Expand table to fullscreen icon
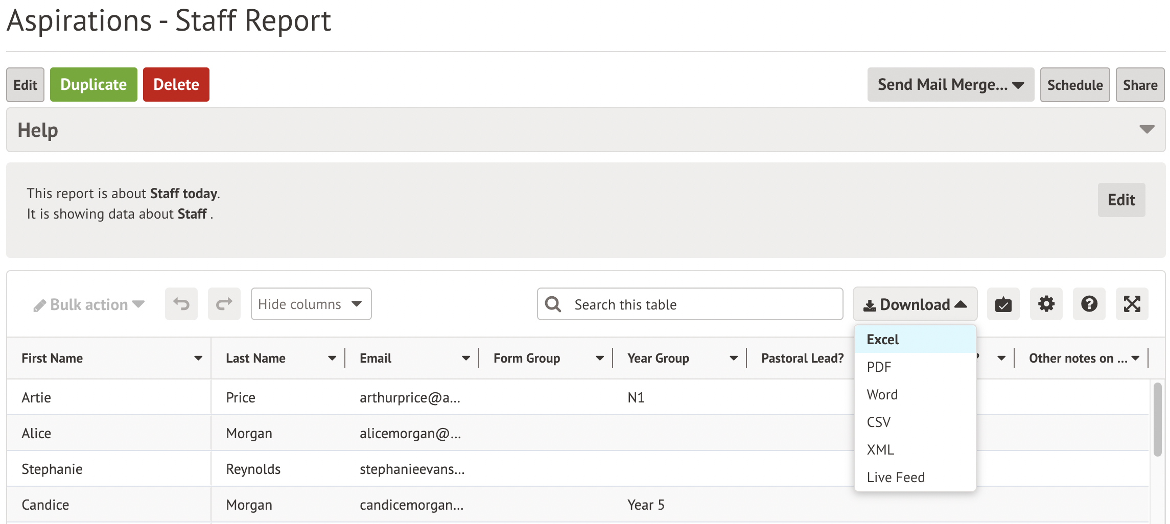Image resolution: width=1170 pixels, height=524 pixels. (1132, 304)
